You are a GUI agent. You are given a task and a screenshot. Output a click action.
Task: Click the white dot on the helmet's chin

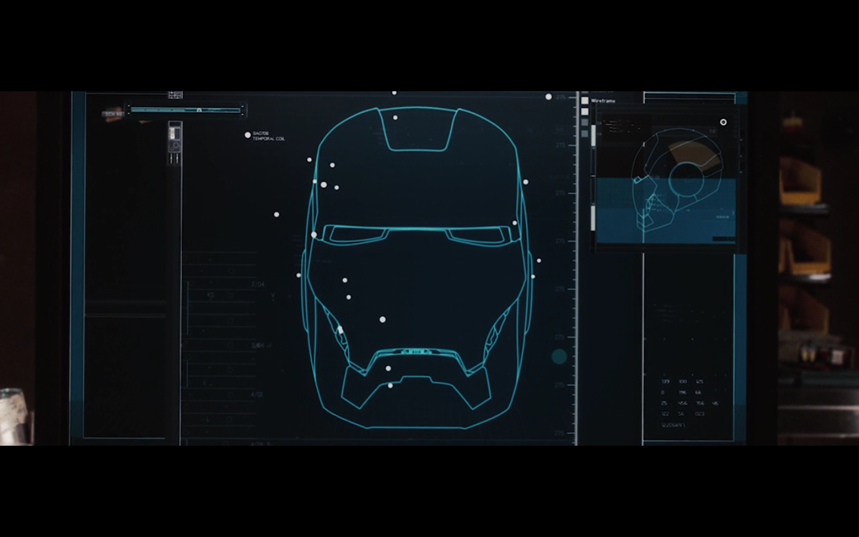(x=390, y=385)
